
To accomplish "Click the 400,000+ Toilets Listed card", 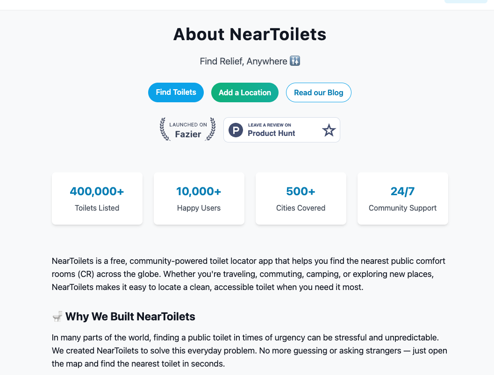I will 97,198.
